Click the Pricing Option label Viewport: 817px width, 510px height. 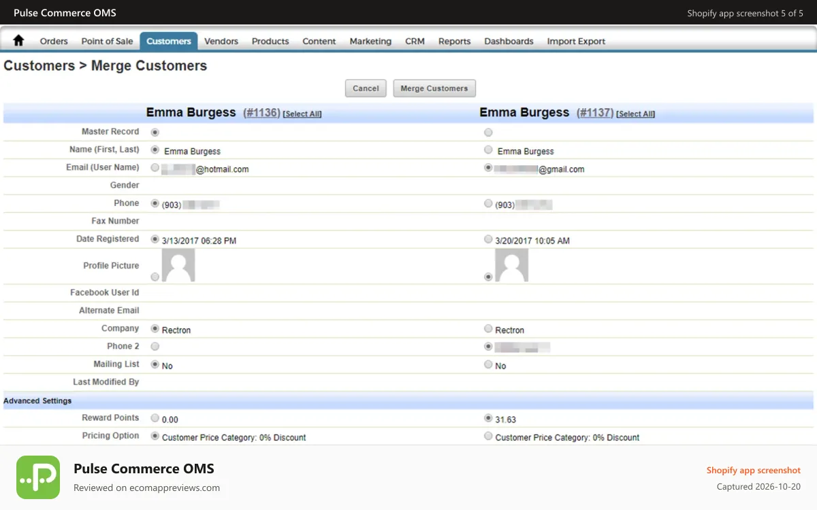(x=110, y=436)
